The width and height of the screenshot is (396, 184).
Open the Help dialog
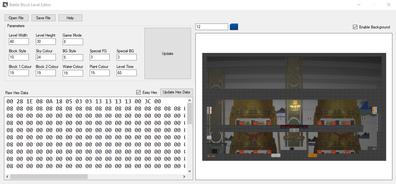(x=70, y=18)
